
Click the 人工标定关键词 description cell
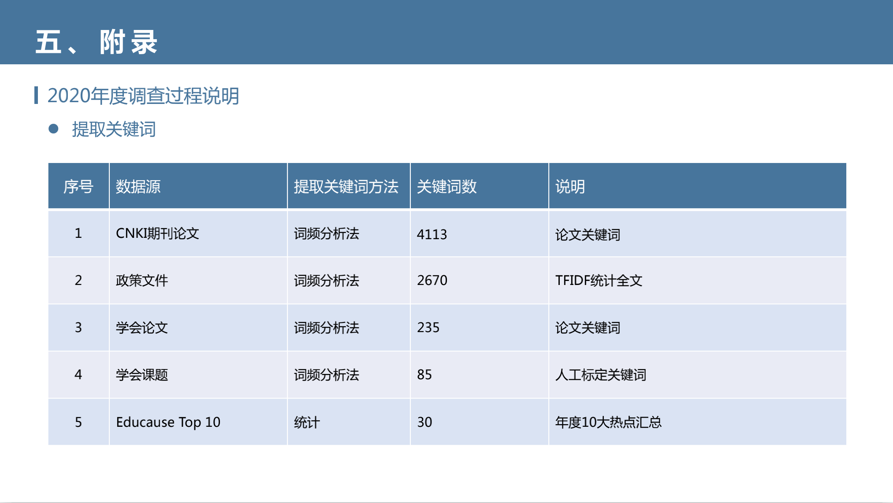600,375
